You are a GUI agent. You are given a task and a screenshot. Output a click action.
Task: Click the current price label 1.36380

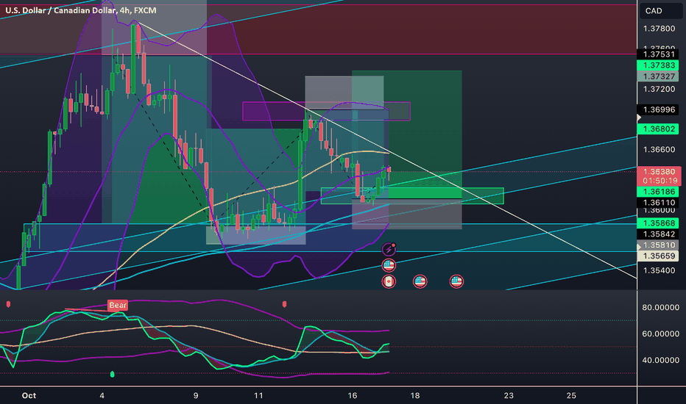click(x=660, y=172)
